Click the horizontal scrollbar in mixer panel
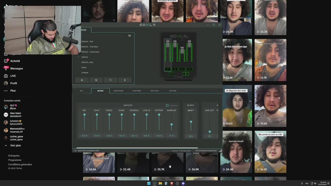This screenshot has height=186, width=331. tap(137, 148)
